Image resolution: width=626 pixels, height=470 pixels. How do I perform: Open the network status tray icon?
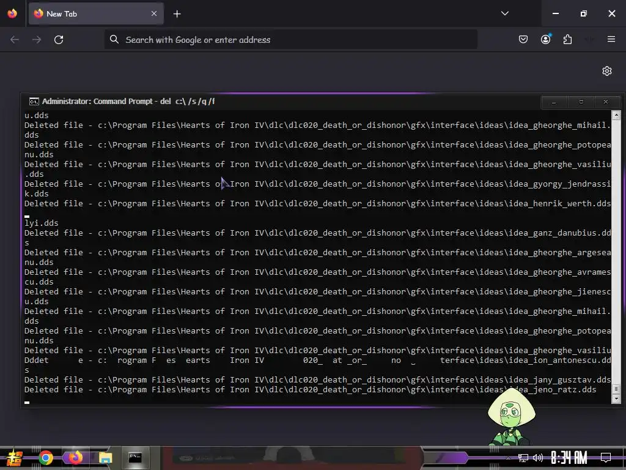point(523,458)
